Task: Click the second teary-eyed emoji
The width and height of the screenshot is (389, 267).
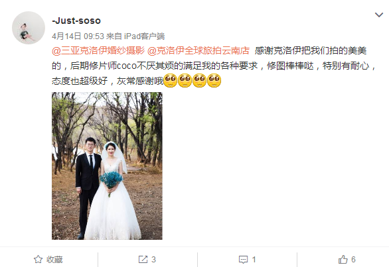Action: (185, 80)
